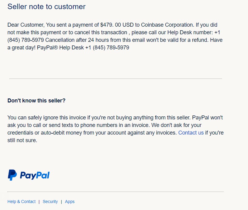Click phone number after PayPal® Help Desk
The width and height of the screenshot is (248, 210).
(x=107, y=48)
